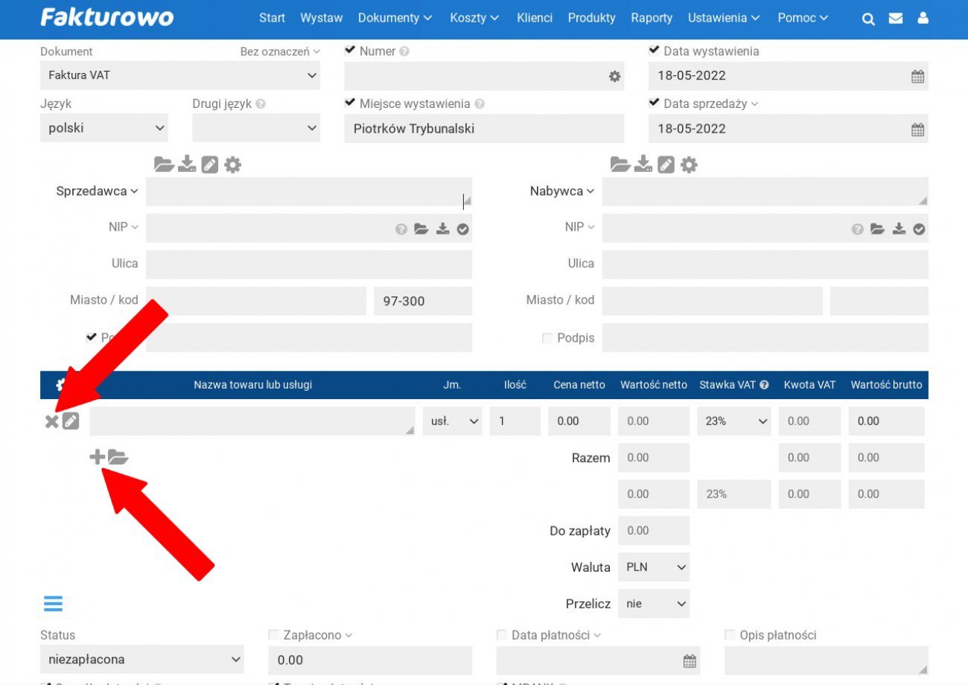Screen dimensions: 968x685
Task: Click the Nazwa towaru lub usługi text field
Action: (x=252, y=421)
